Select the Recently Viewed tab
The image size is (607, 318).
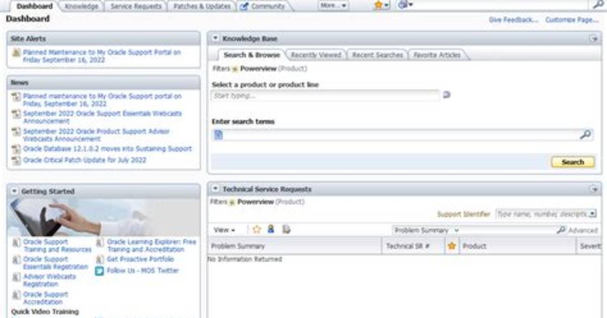[316, 55]
